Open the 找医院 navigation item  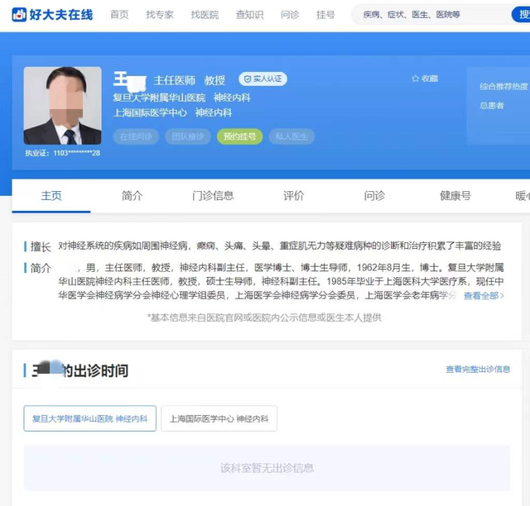point(205,15)
